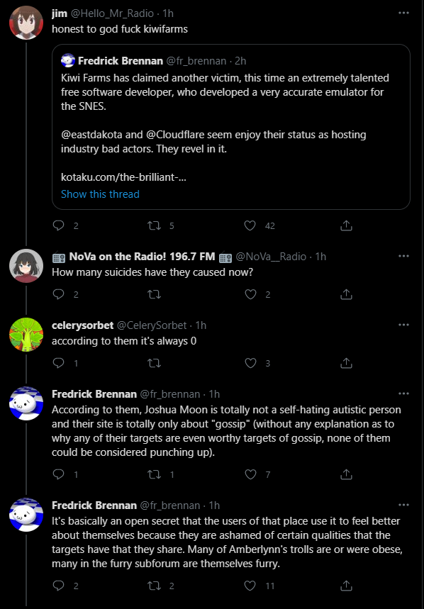This screenshot has width=424, height=609.
Task: Like NoVa on the Radio's suicides tweet
Action: 250,294
